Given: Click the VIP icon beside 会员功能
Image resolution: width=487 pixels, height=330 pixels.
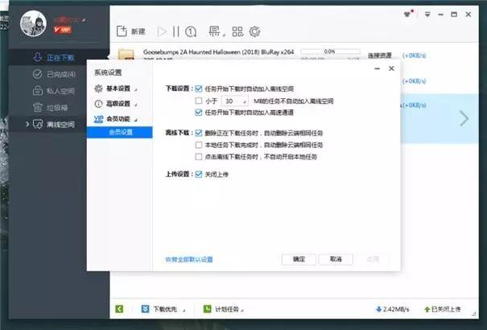Looking at the screenshot, I should pyautogui.click(x=98, y=119).
